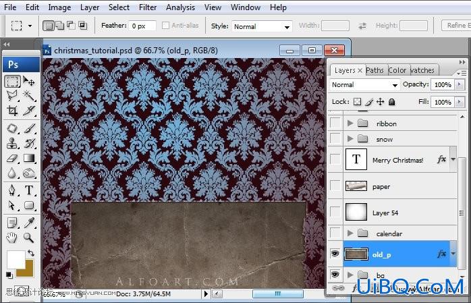
Task: Swap foreground and background colors
Action: pos(31,253)
